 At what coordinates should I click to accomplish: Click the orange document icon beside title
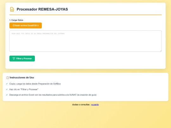coord(12,9)
